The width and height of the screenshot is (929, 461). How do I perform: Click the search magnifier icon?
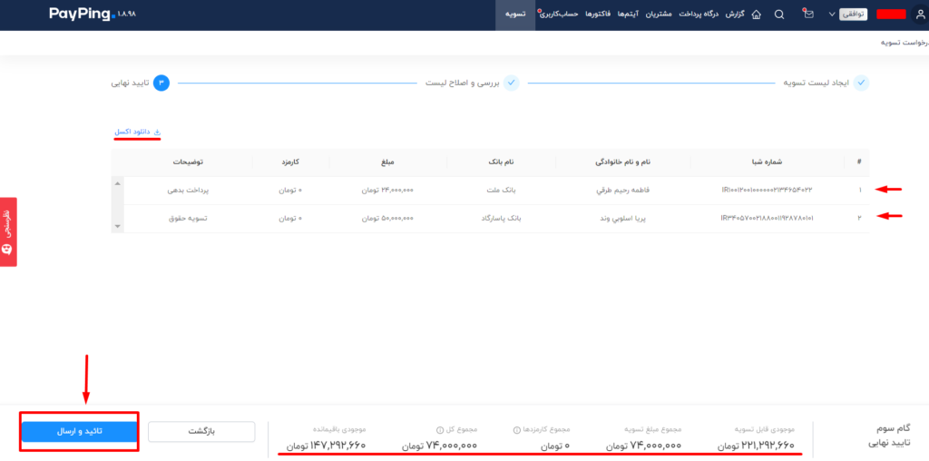pos(779,15)
